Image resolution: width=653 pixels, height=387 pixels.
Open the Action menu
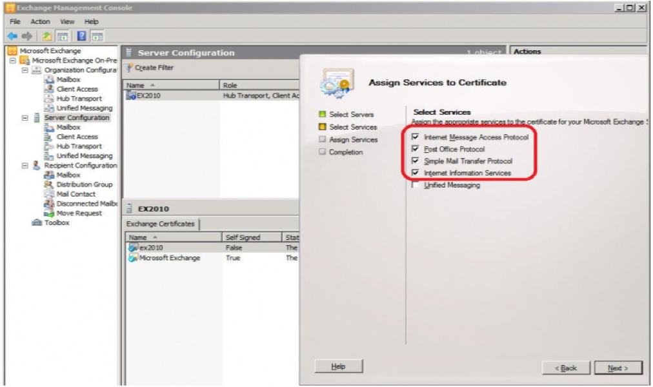(x=40, y=22)
